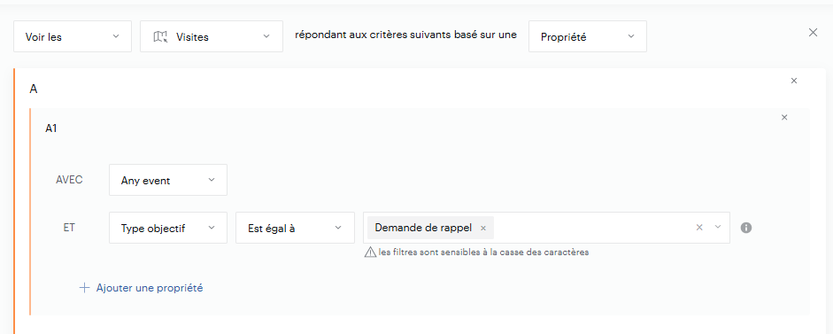Click 'Ajouter une propriété' link
Screen dimensions: 833x334
click(150, 288)
